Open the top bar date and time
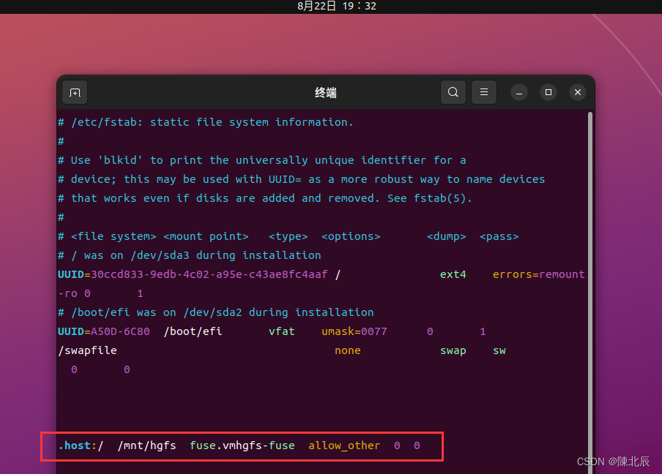Screen dimensions: 662x474 point(336,6)
